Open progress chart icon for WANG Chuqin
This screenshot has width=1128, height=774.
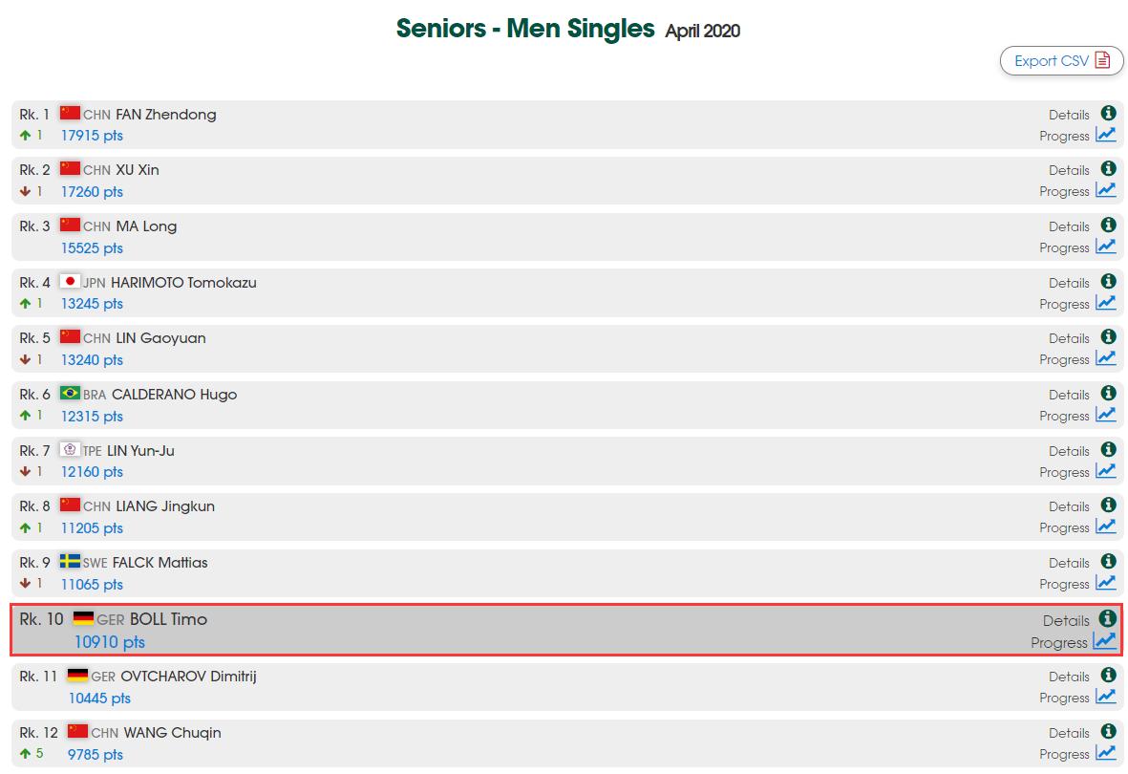coord(1106,753)
